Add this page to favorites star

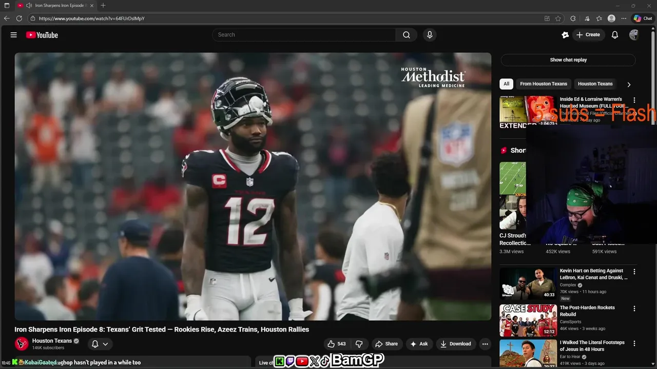558,18
